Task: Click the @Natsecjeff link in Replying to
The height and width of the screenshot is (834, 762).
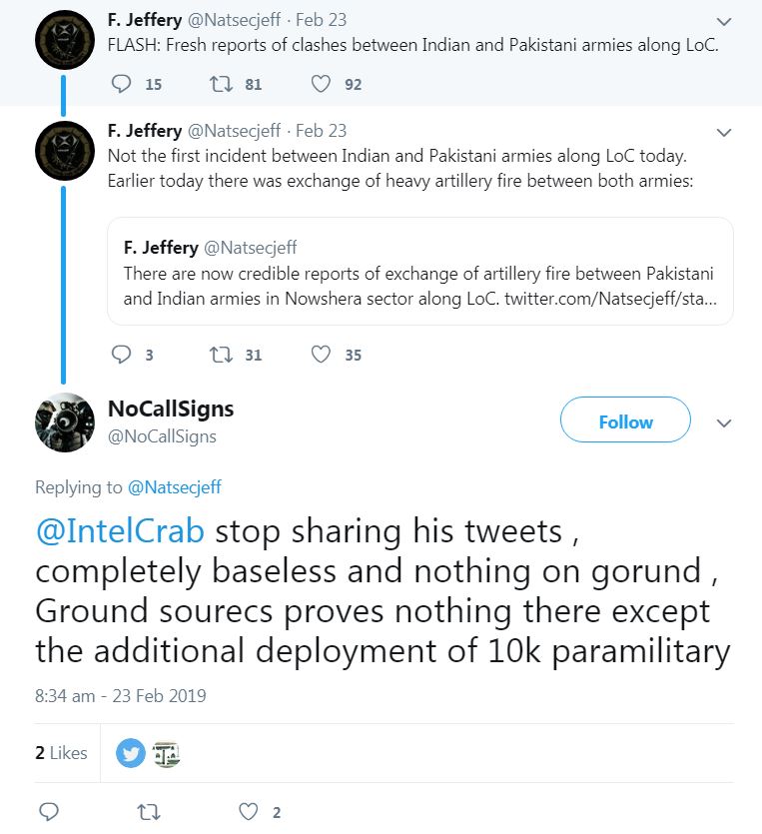Action: (x=174, y=487)
